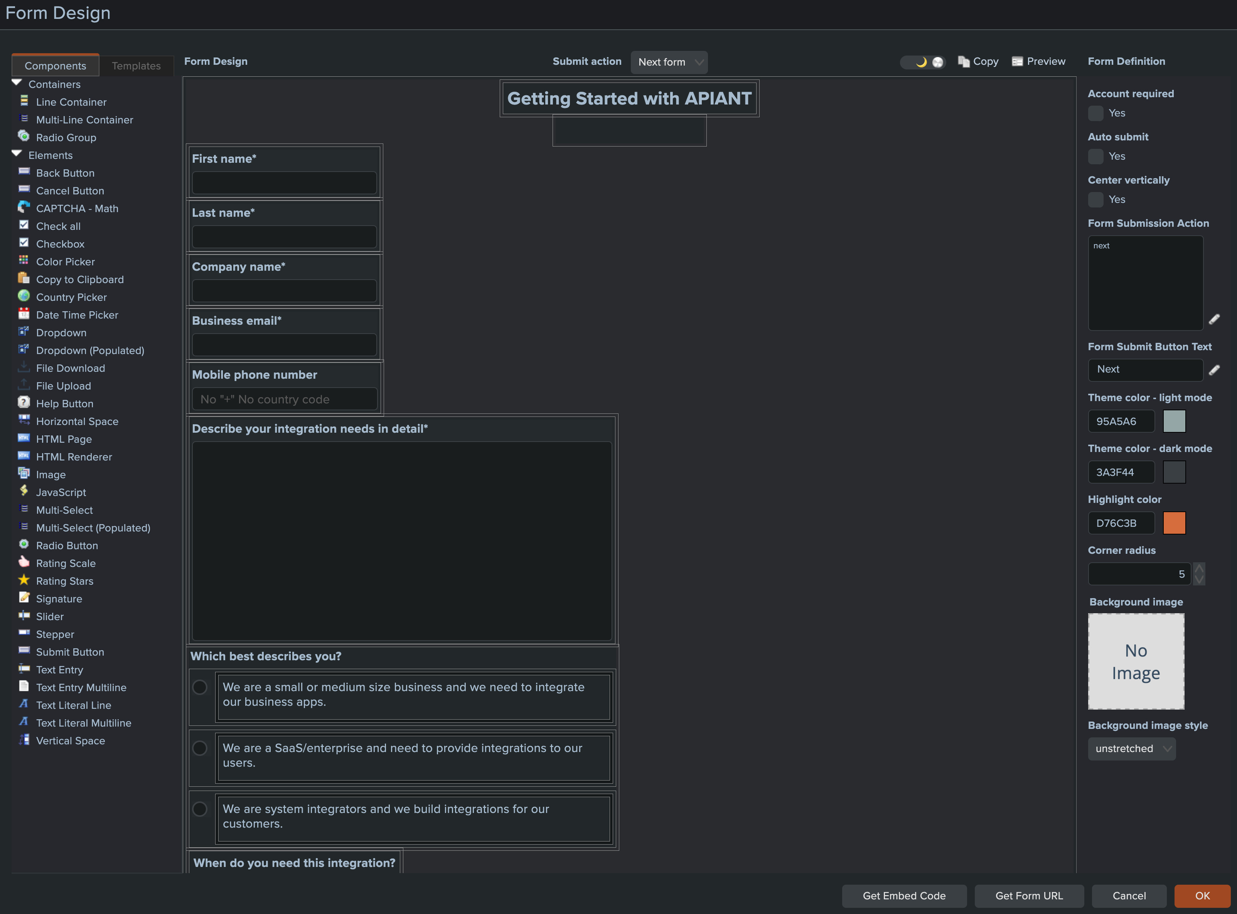This screenshot has height=914, width=1237.
Task: Select the Date Time Picker calendar icon
Action: (x=24, y=314)
